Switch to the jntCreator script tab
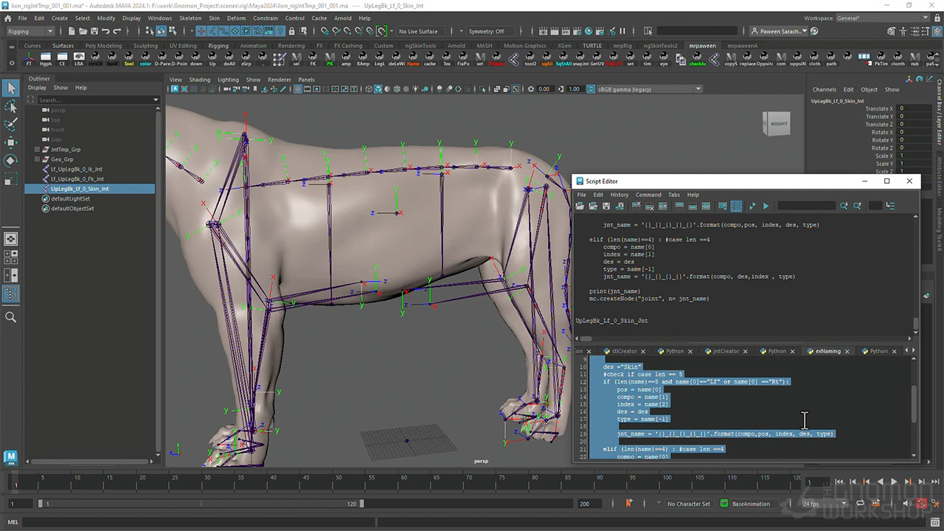This screenshot has width=944, height=531. [x=725, y=351]
